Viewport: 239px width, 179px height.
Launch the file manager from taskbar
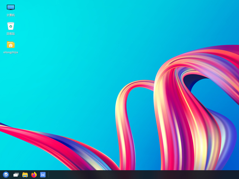[x=25, y=175]
